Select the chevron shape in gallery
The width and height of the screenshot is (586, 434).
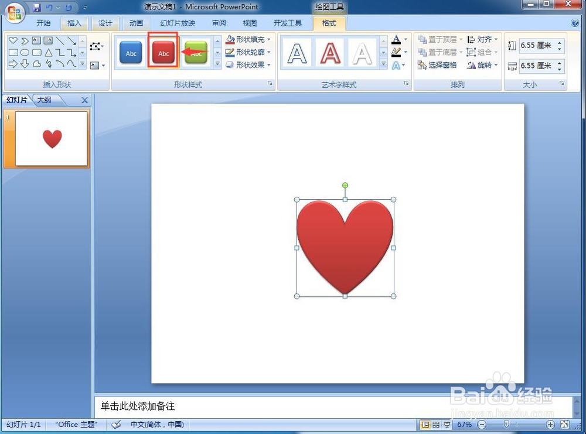[x=25, y=40]
